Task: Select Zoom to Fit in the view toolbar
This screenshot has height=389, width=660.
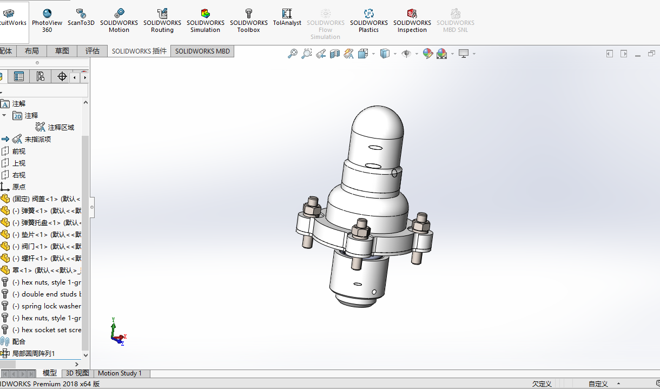Action: click(x=293, y=54)
